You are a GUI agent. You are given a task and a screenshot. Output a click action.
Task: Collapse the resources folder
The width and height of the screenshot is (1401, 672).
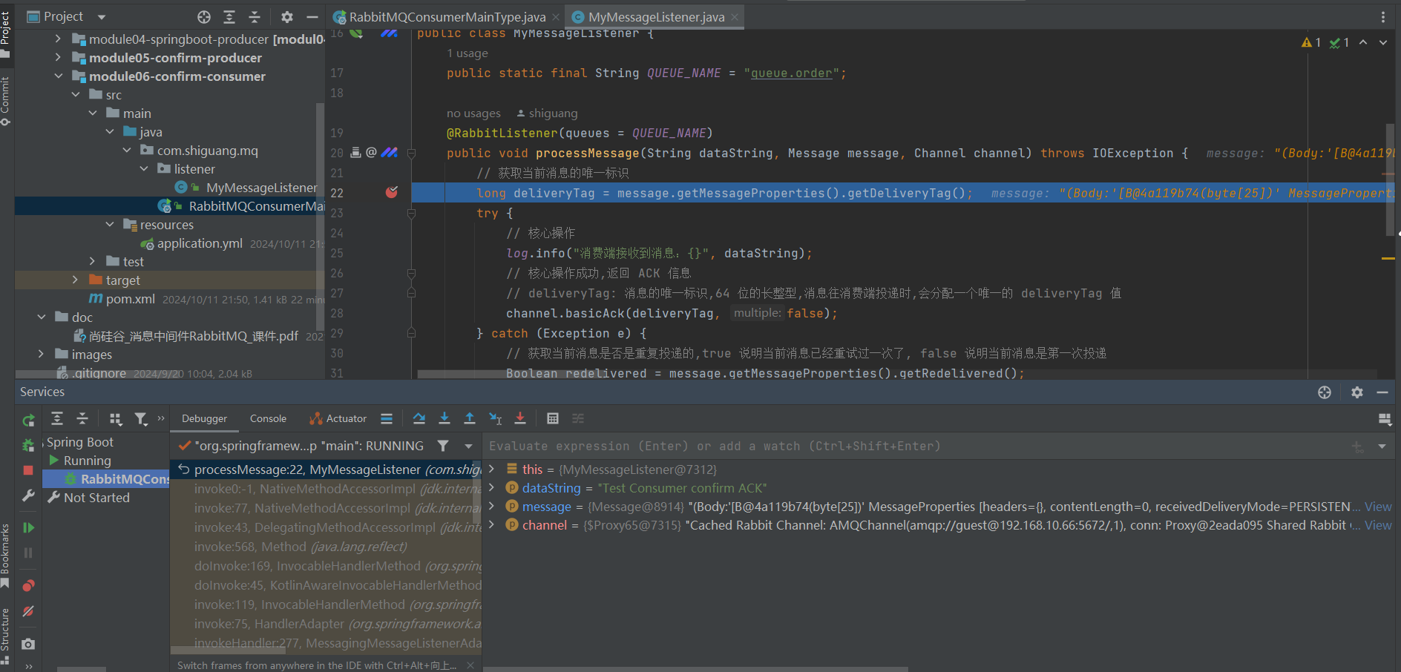(x=109, y=224)
